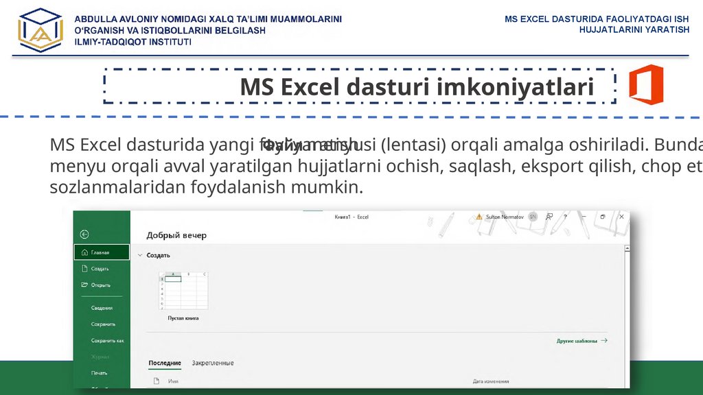Image resolution: width=703 pixels, height=395 pixels.
Task: Click the institute logo in the slide header
Action: point(41,30)
